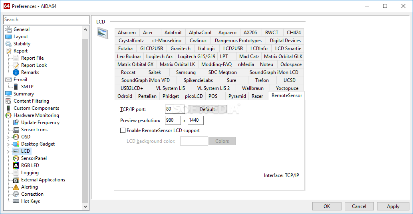Click the Update Frequency clock icon
Screen dimensions: 413x214
pyautogui.click(x=16, y=123)
